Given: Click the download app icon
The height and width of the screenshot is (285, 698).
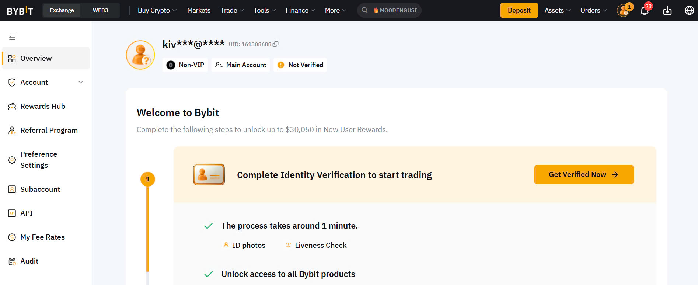Looking at the screenshot, I should [x=667, y=10].
